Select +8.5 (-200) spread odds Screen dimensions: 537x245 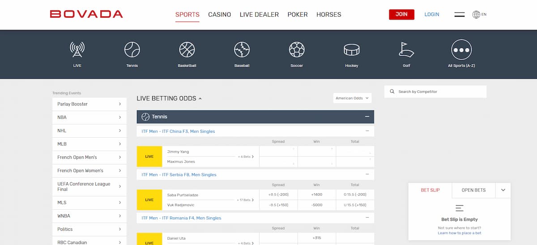[x=278, y=195]
